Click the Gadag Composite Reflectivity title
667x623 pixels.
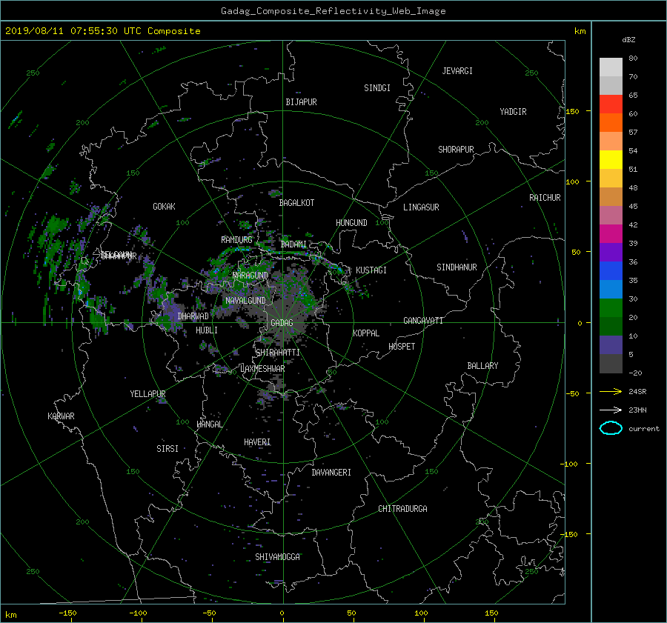pyautogui.click(x=333, y=11)
